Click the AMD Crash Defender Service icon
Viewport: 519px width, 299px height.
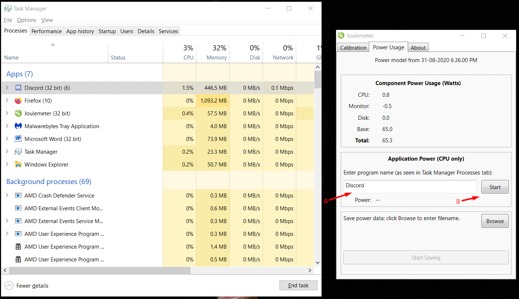coord(18,196)
